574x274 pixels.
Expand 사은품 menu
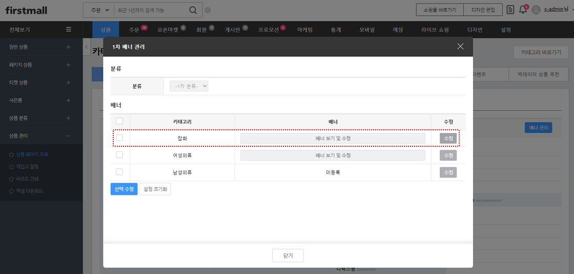point(69,101)
